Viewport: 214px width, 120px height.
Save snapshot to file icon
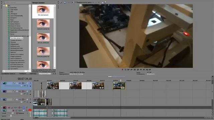click(105, 2)
